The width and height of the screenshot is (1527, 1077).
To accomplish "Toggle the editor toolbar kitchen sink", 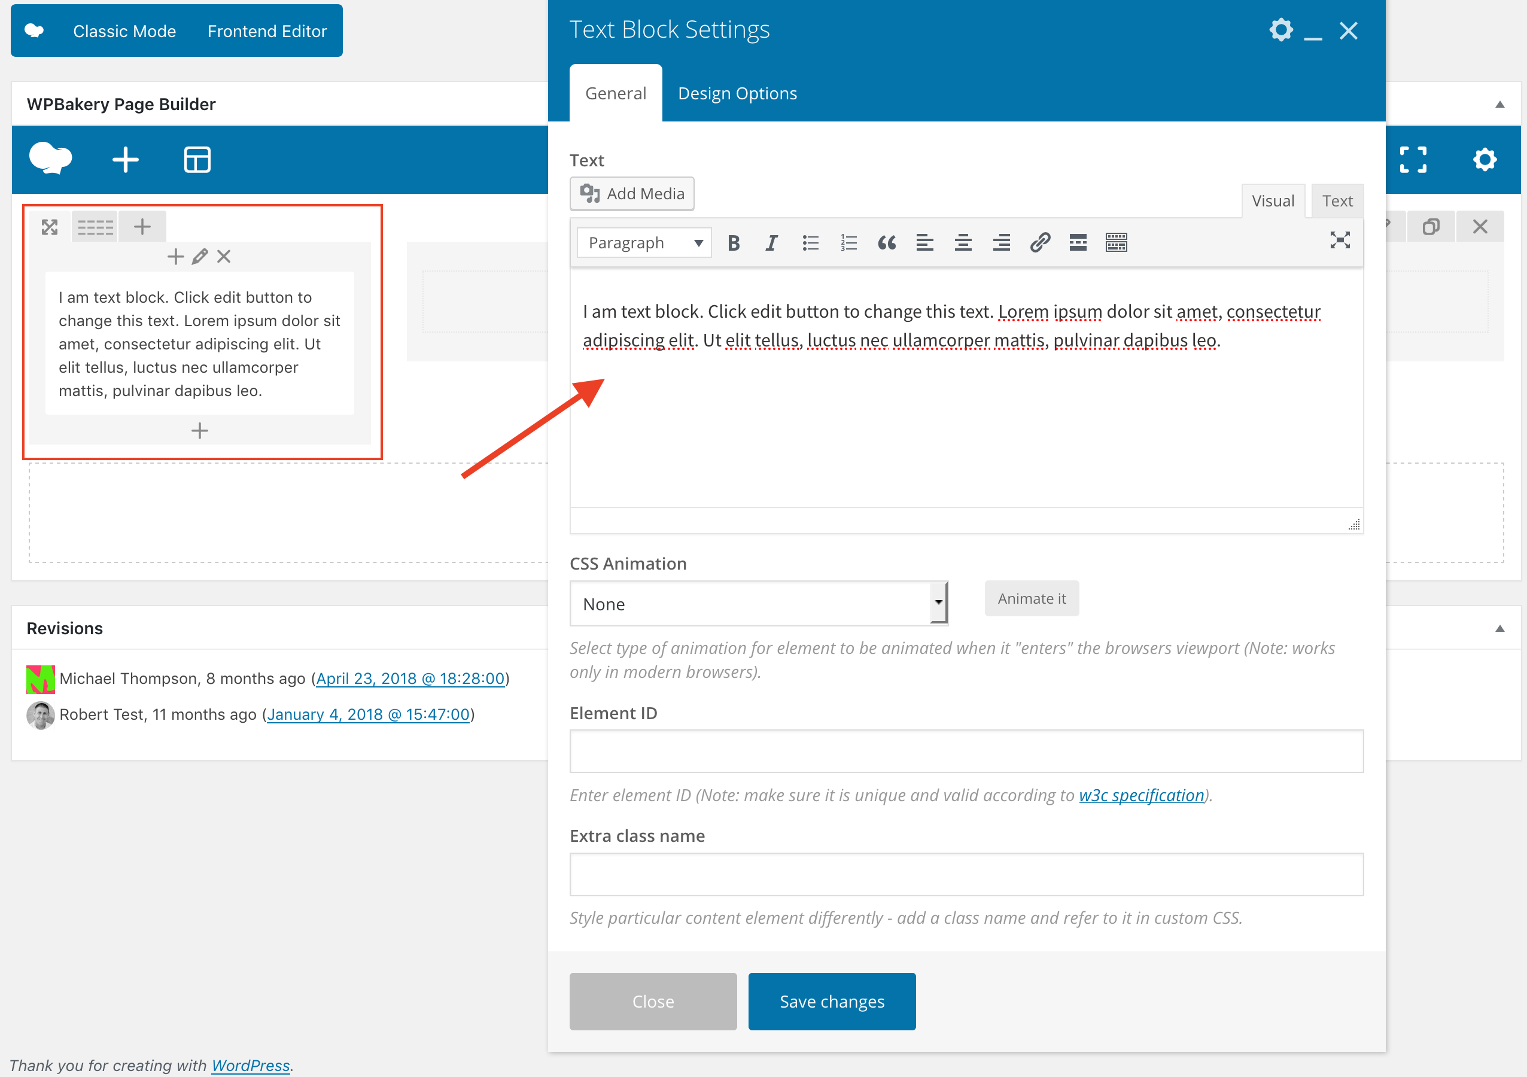I will tap(1116, 243).
